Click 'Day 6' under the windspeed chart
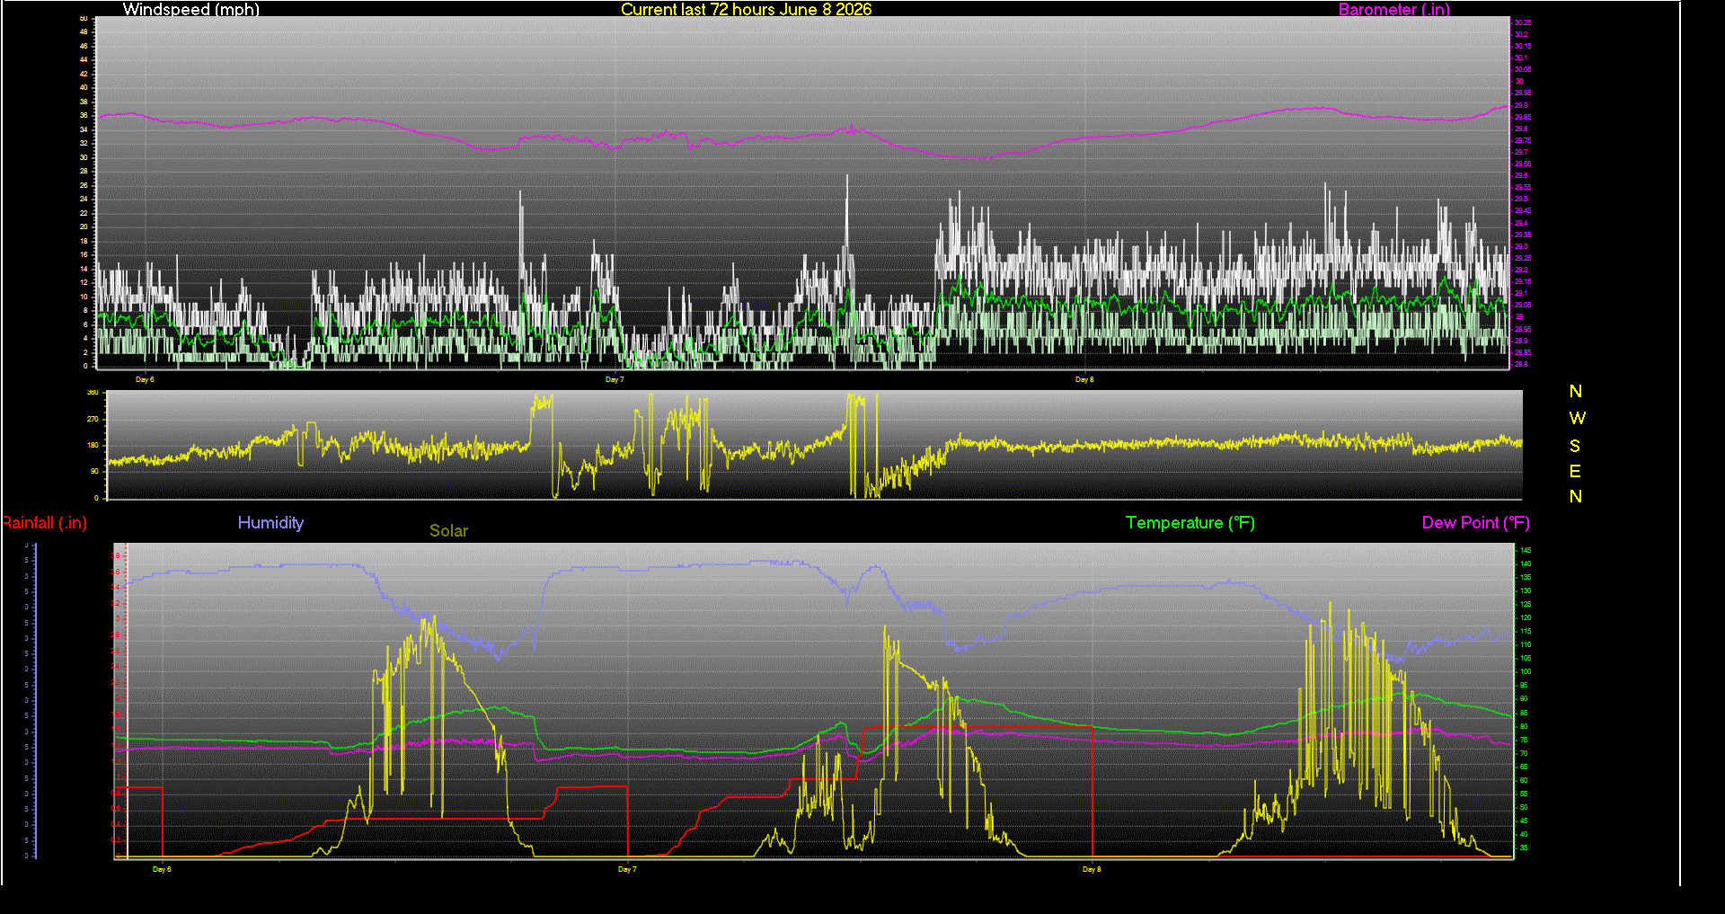1725x914 pixels. click(x=145, y=379)
